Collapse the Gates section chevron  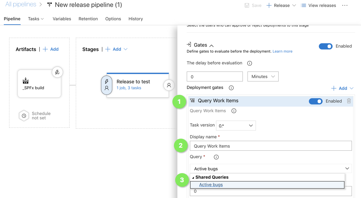(211, 45)
